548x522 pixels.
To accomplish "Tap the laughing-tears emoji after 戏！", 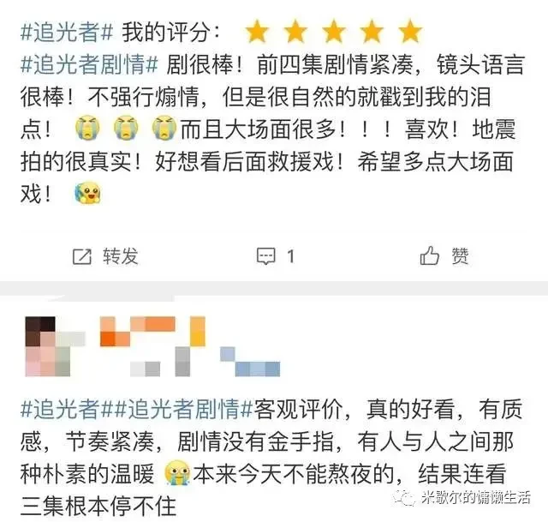I will (87, 193).
